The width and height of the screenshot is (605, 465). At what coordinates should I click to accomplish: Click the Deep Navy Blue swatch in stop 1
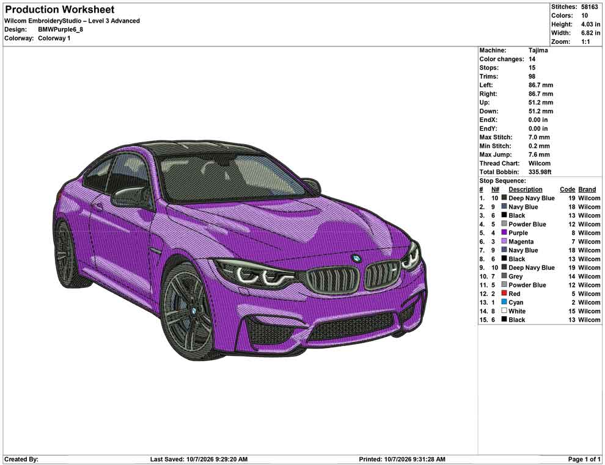[x=504, y=198]
